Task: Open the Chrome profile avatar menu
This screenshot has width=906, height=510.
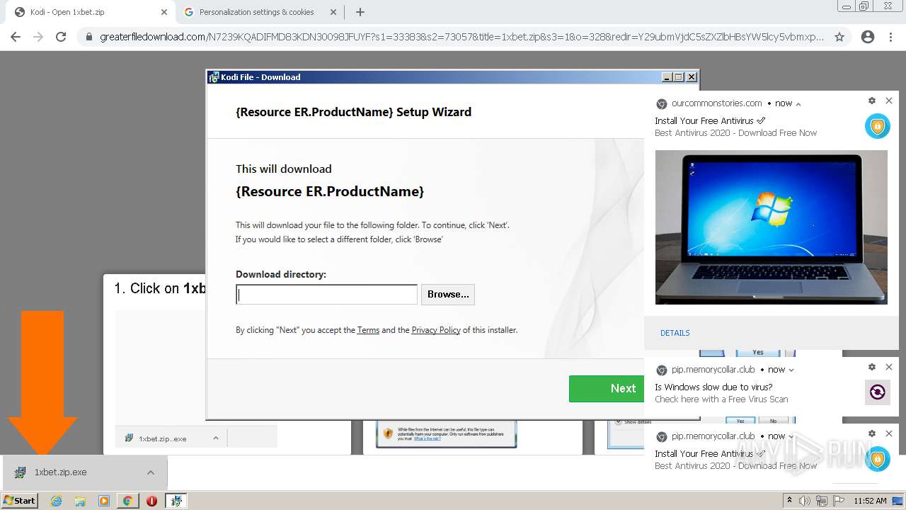Action: tap(868, 37)
